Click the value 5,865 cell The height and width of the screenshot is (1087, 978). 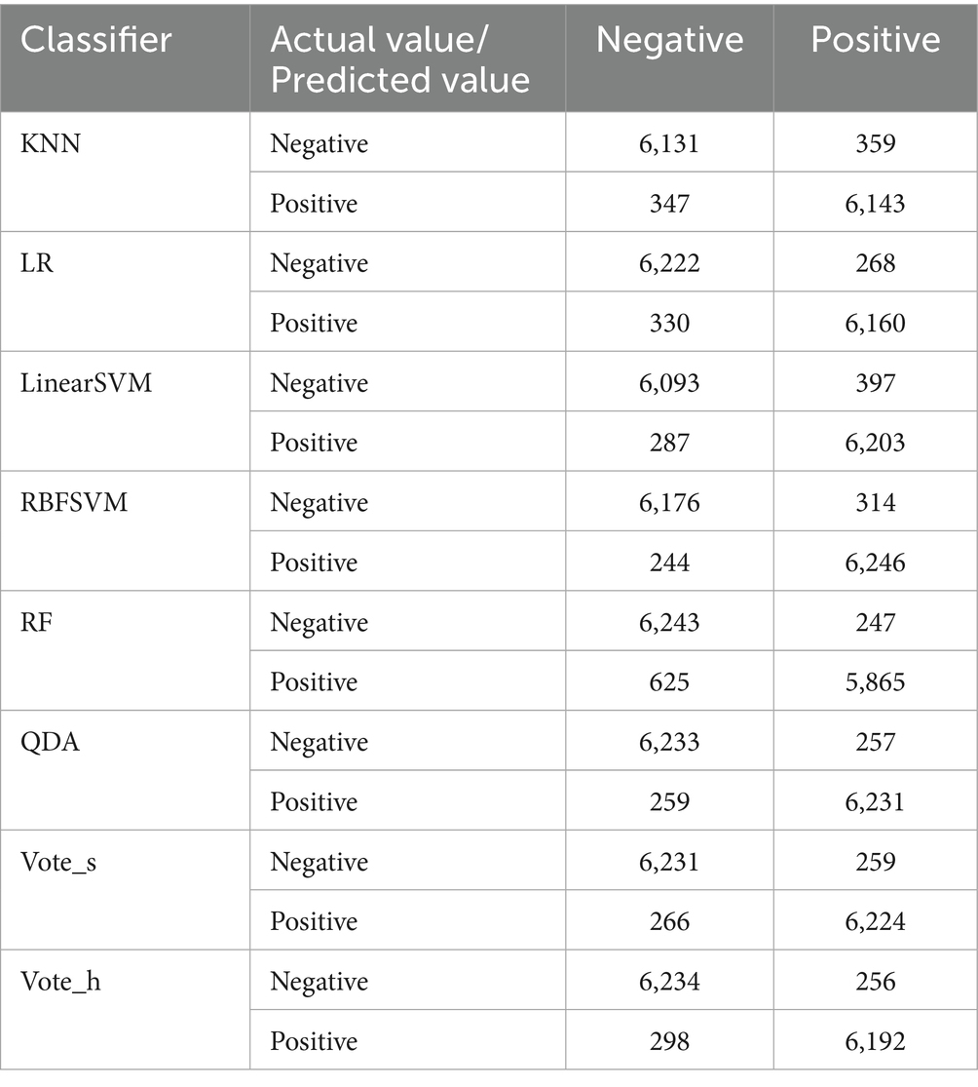point(875,681)
